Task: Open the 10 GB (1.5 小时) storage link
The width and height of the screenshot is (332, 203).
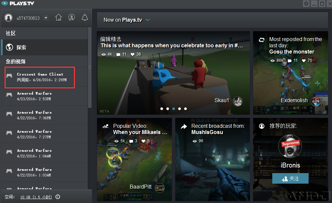Action: click(x=36, y=197)
